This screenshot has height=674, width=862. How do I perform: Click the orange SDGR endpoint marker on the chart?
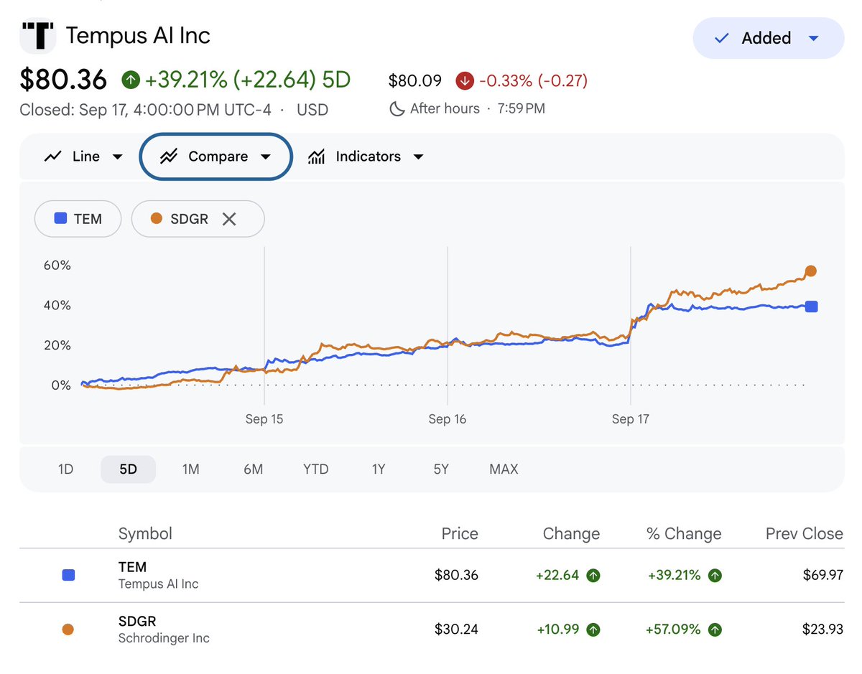[x=811, y=271]
